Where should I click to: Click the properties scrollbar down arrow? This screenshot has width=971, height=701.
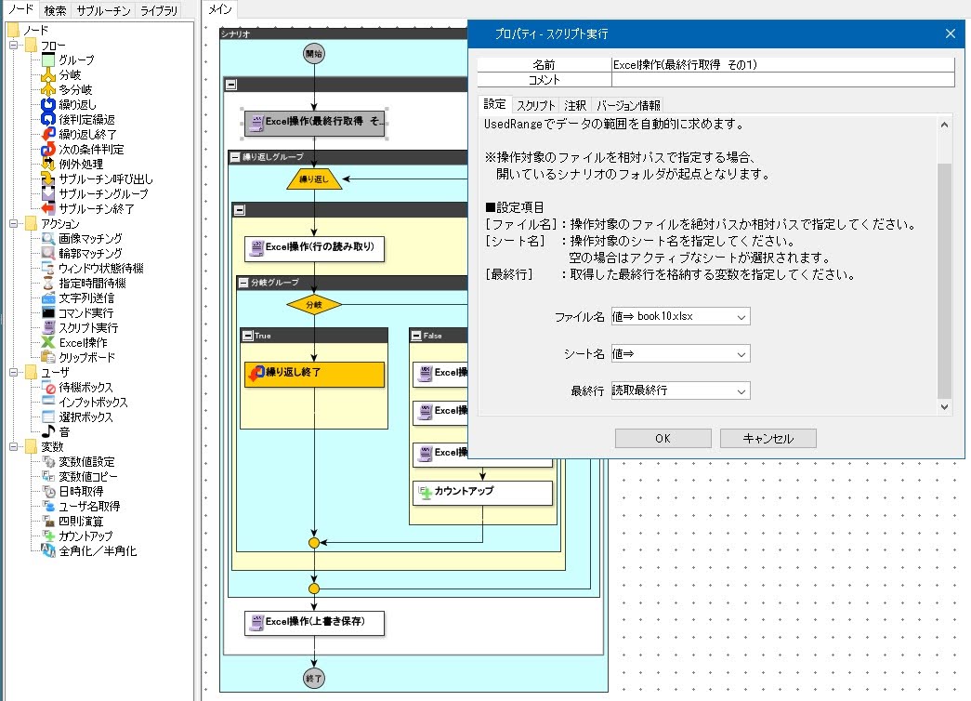pos(944,406)
